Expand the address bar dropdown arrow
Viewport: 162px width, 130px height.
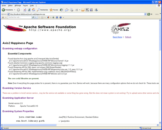[x=145, y=14]
